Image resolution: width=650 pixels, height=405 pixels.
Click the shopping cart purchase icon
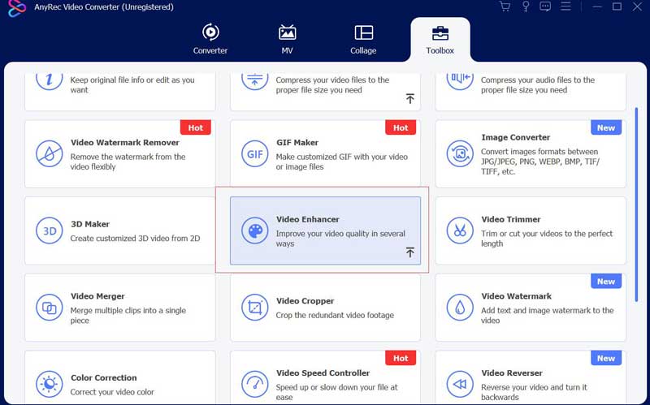click(505, 6)
